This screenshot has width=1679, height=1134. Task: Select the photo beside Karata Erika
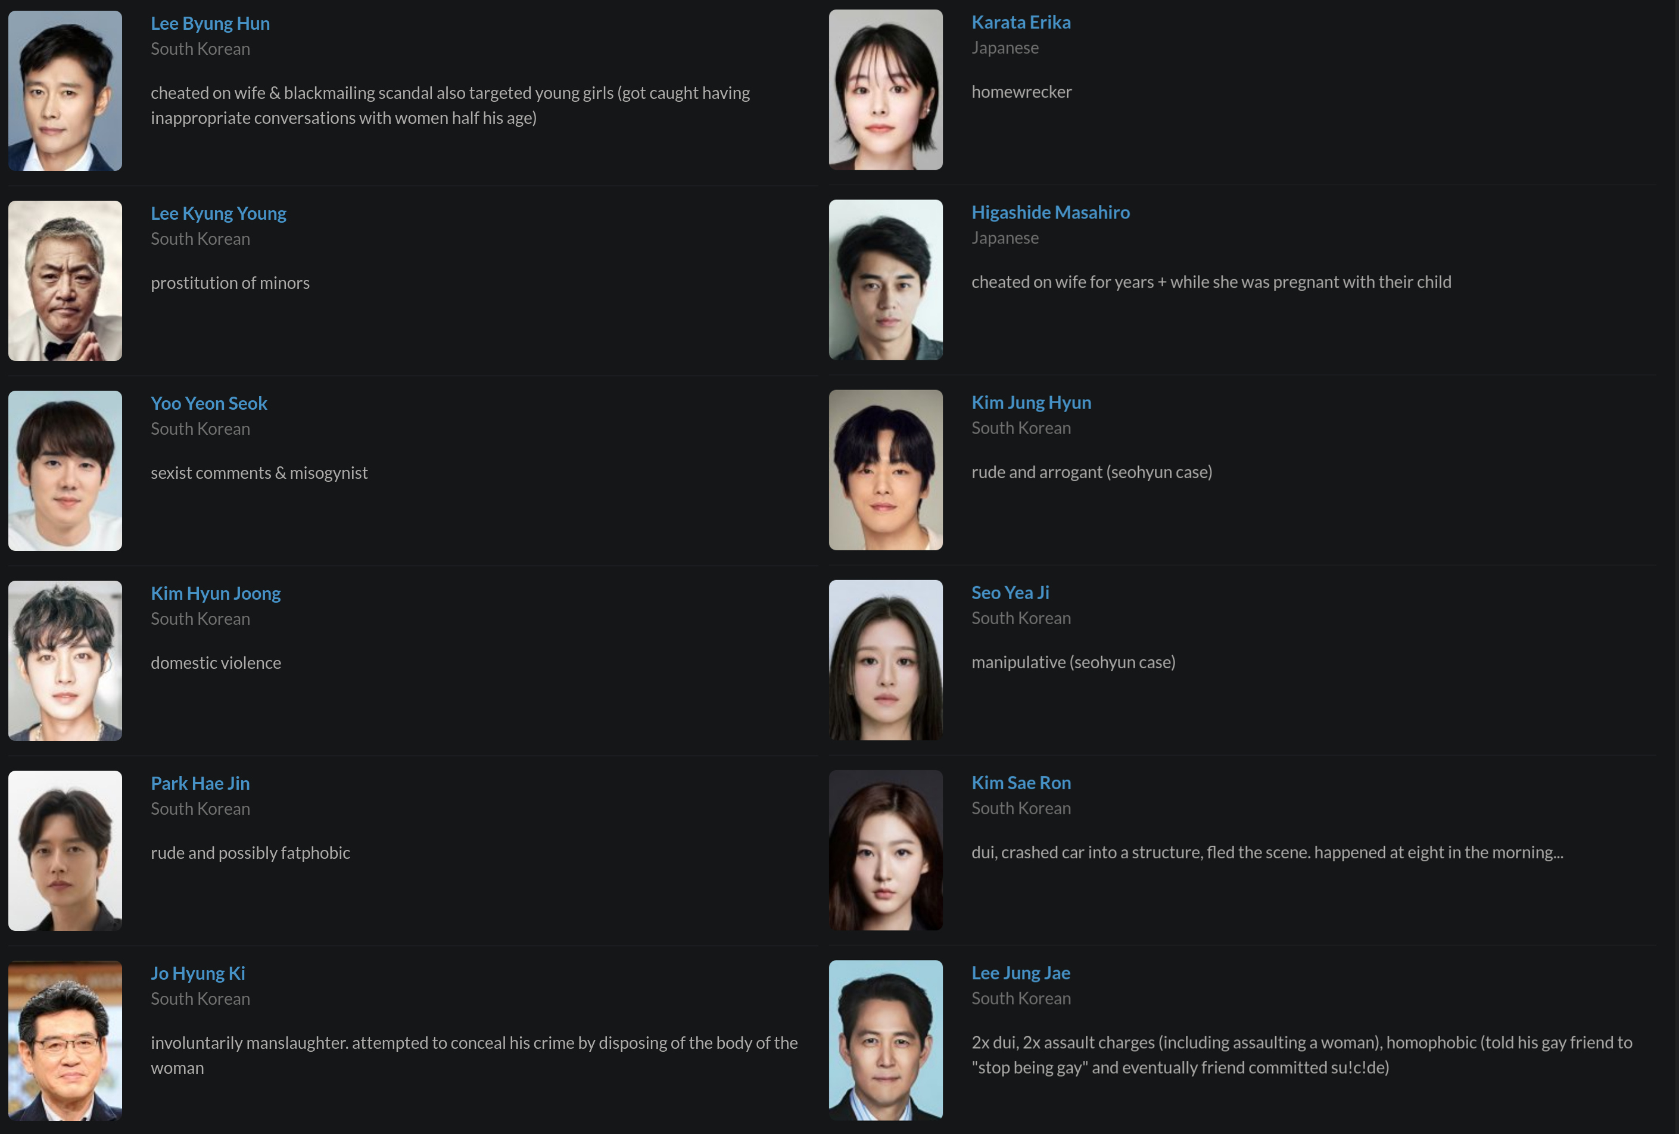pyautogui.click(x=886, y=89)
